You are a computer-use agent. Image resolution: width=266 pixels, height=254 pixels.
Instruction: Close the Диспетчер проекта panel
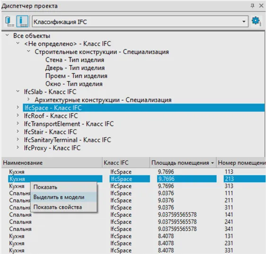(261, 6)
